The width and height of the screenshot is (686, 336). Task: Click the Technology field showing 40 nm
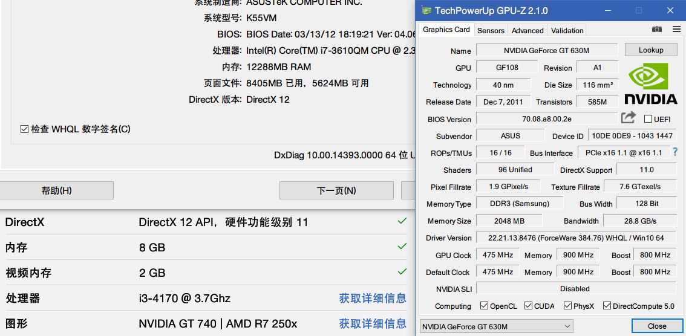click(x=503, y=85)
